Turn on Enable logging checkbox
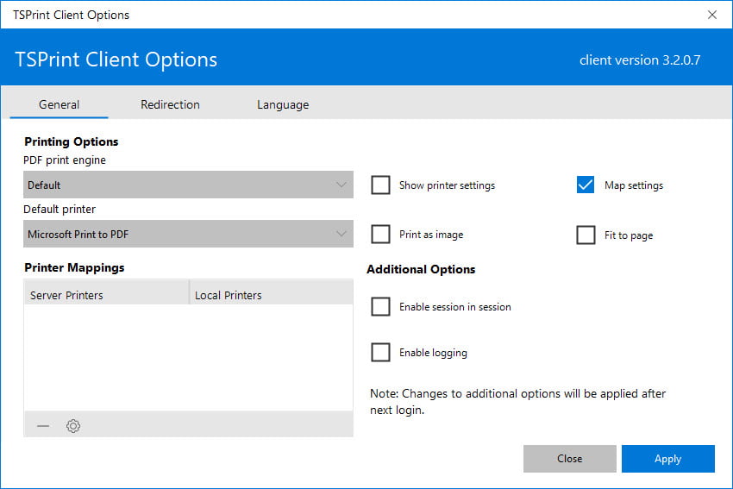This screenshot has width=733, height=489. [380, 353]
